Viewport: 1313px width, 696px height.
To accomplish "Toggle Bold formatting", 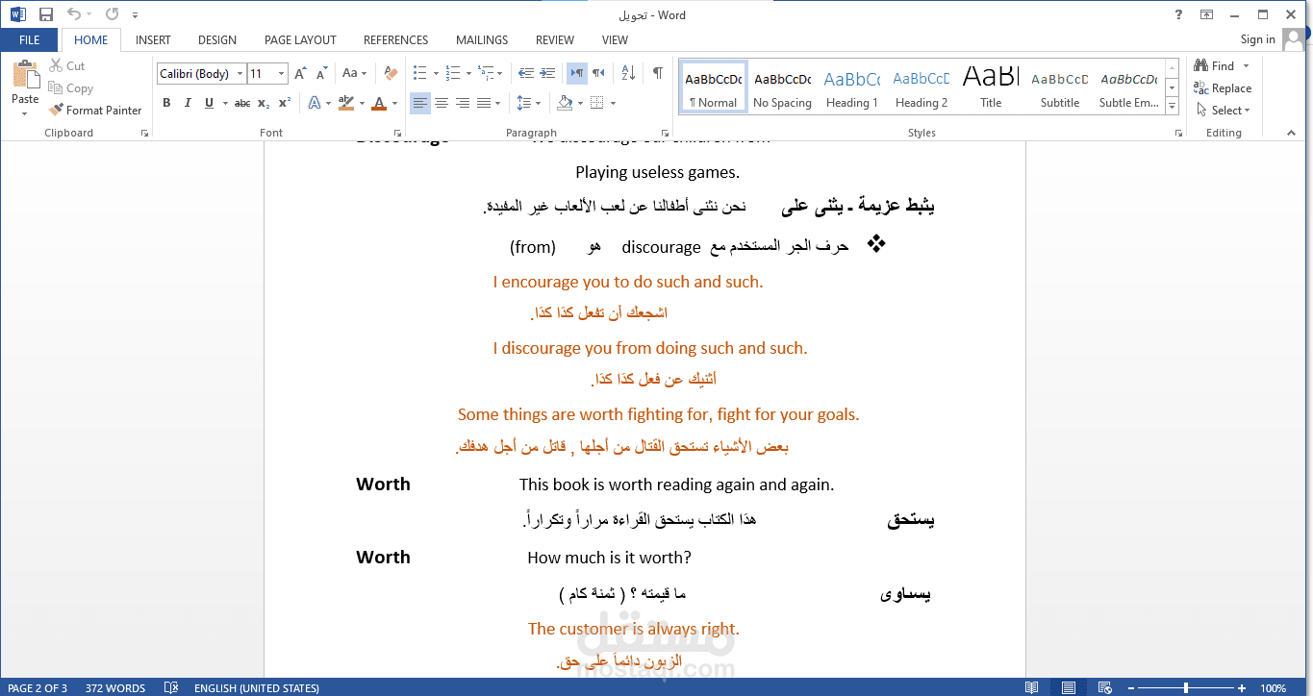I will pos(165,103).
